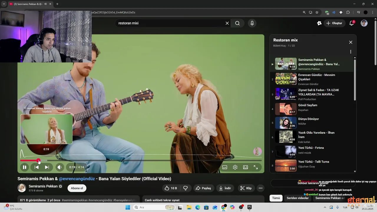
Task: Play Gönül Sayfam by Kayahan
Action: [312, 109]
